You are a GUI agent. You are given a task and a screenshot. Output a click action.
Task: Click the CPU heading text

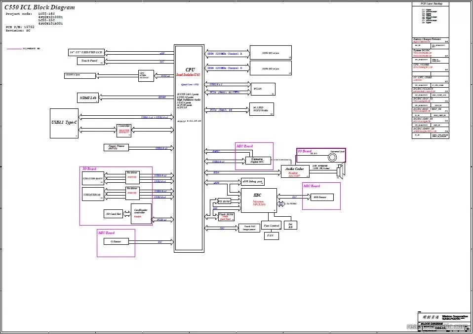coord(191,70)
